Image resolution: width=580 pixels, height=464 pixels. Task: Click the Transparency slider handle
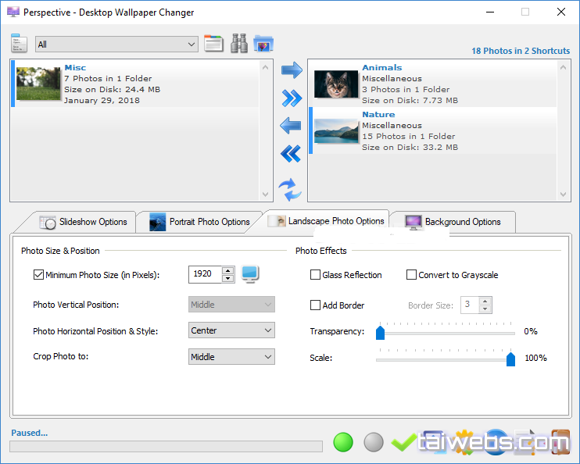pyautogui.click(x=381, y=333)
